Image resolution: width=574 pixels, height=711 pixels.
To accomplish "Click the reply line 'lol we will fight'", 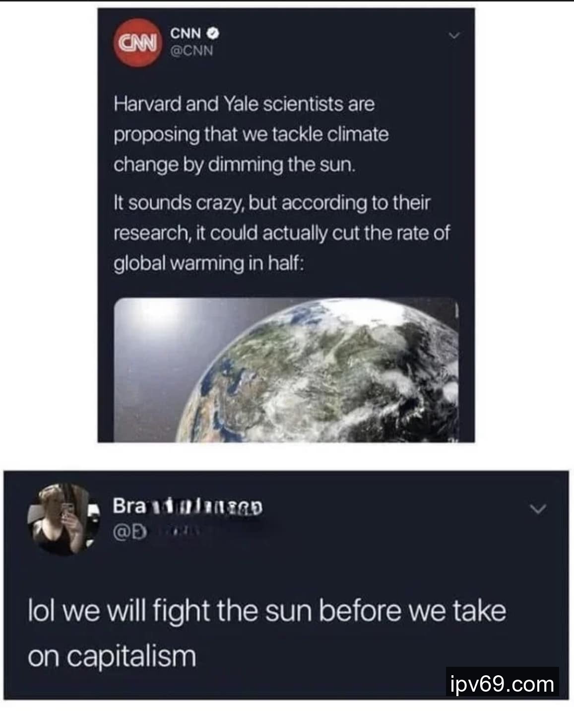I will tap(266, 611).
